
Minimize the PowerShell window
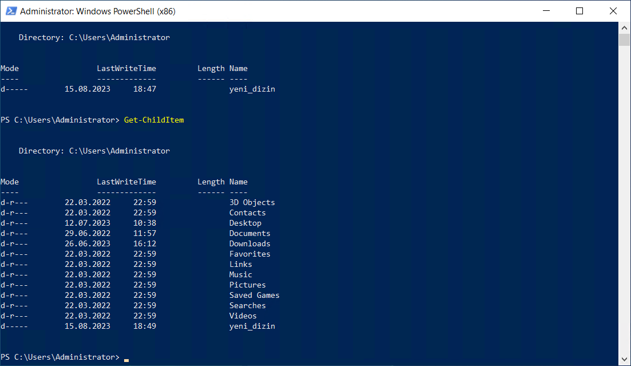point(546,10)
